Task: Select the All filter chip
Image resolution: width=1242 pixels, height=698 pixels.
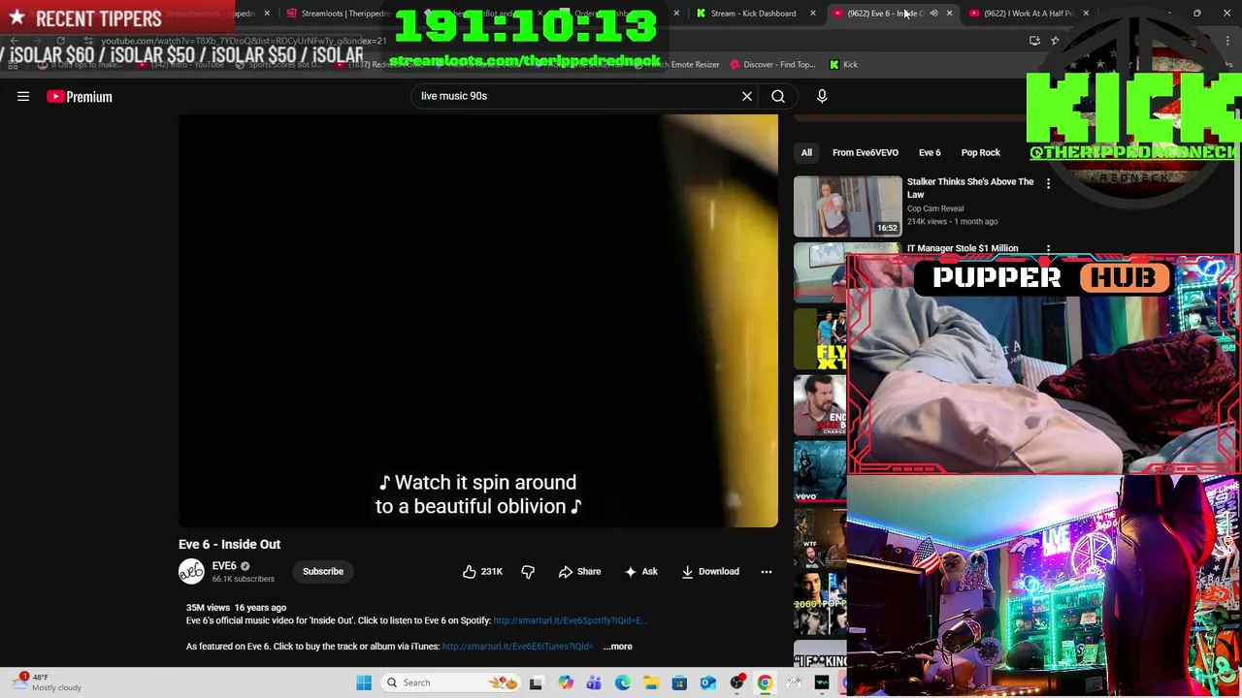Action: point(806,152)
